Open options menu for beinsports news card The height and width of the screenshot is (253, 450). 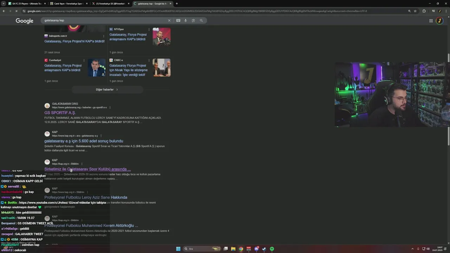click(103, 36)
